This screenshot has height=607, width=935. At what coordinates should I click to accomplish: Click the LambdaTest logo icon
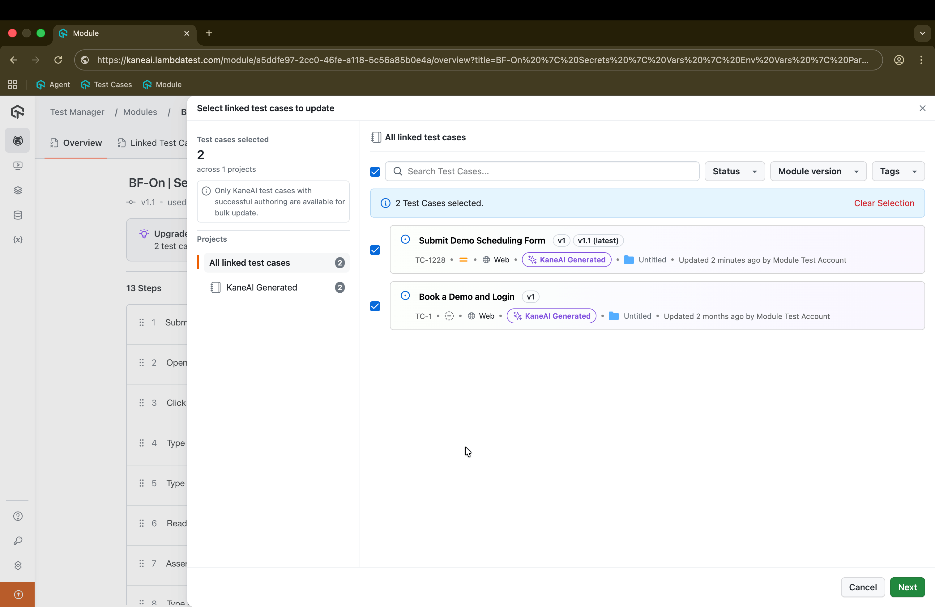tap(18, 112)
